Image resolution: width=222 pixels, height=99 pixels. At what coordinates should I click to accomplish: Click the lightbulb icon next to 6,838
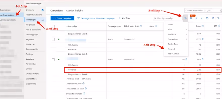(x=203, y=59)
